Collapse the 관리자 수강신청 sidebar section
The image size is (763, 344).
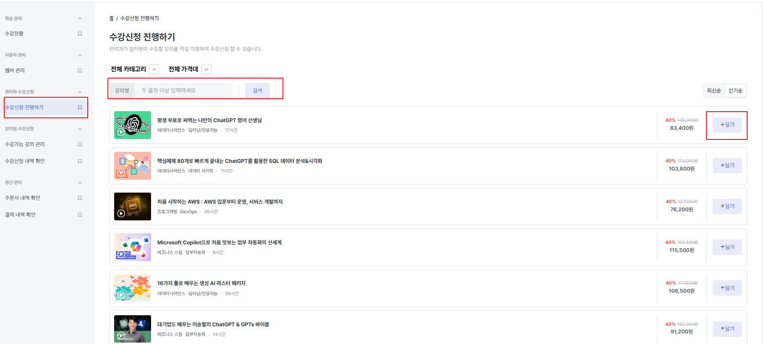tap(80, 92)
